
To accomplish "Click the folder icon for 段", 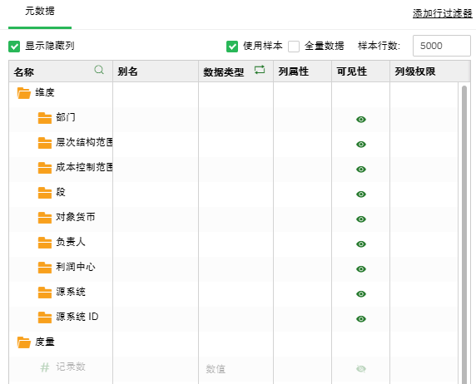I will pyautogui.click(x=45, y=193).
